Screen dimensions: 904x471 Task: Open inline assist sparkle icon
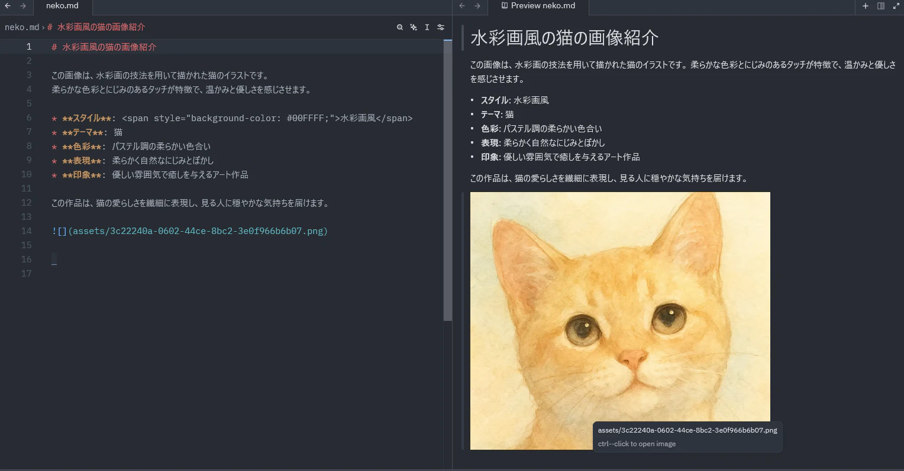point(414,27)
